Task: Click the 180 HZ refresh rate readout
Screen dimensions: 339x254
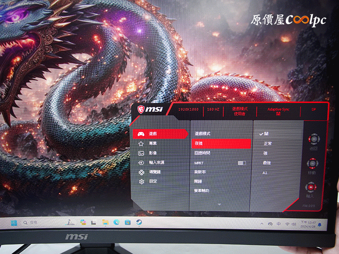Action: (x=213, y=110)
